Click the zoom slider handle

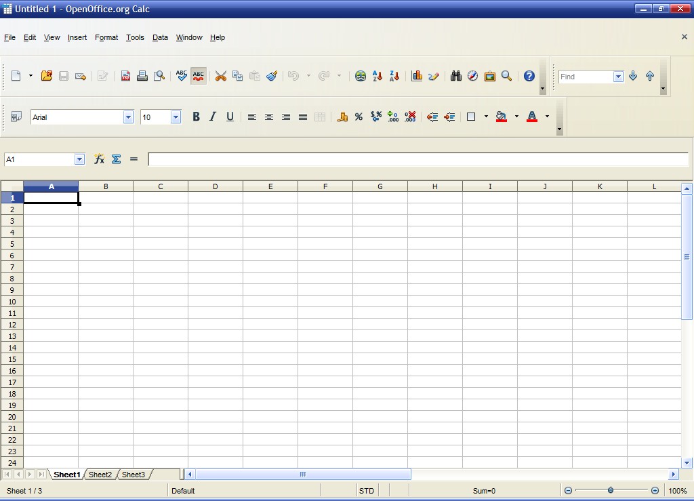[611, 490]
